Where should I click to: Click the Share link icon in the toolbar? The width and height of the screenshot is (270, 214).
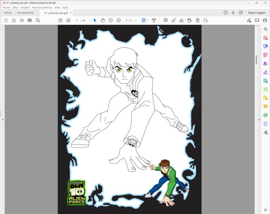249,20
